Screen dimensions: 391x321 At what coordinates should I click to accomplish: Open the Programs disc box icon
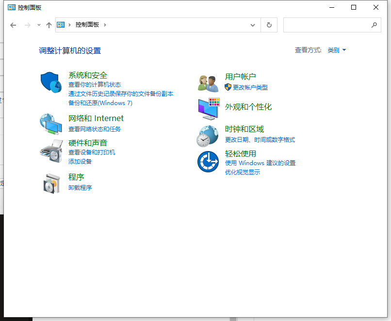[x=51, y=183]
